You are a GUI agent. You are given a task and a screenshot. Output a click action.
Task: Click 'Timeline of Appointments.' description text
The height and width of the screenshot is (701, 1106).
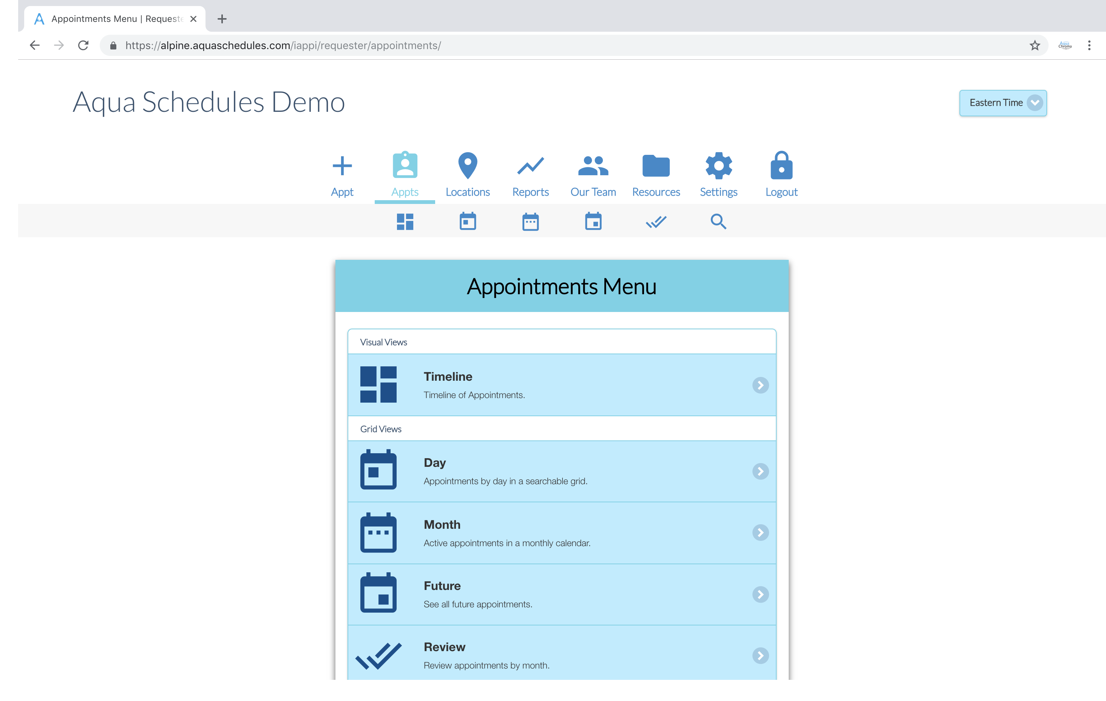[x=474, y=395]
